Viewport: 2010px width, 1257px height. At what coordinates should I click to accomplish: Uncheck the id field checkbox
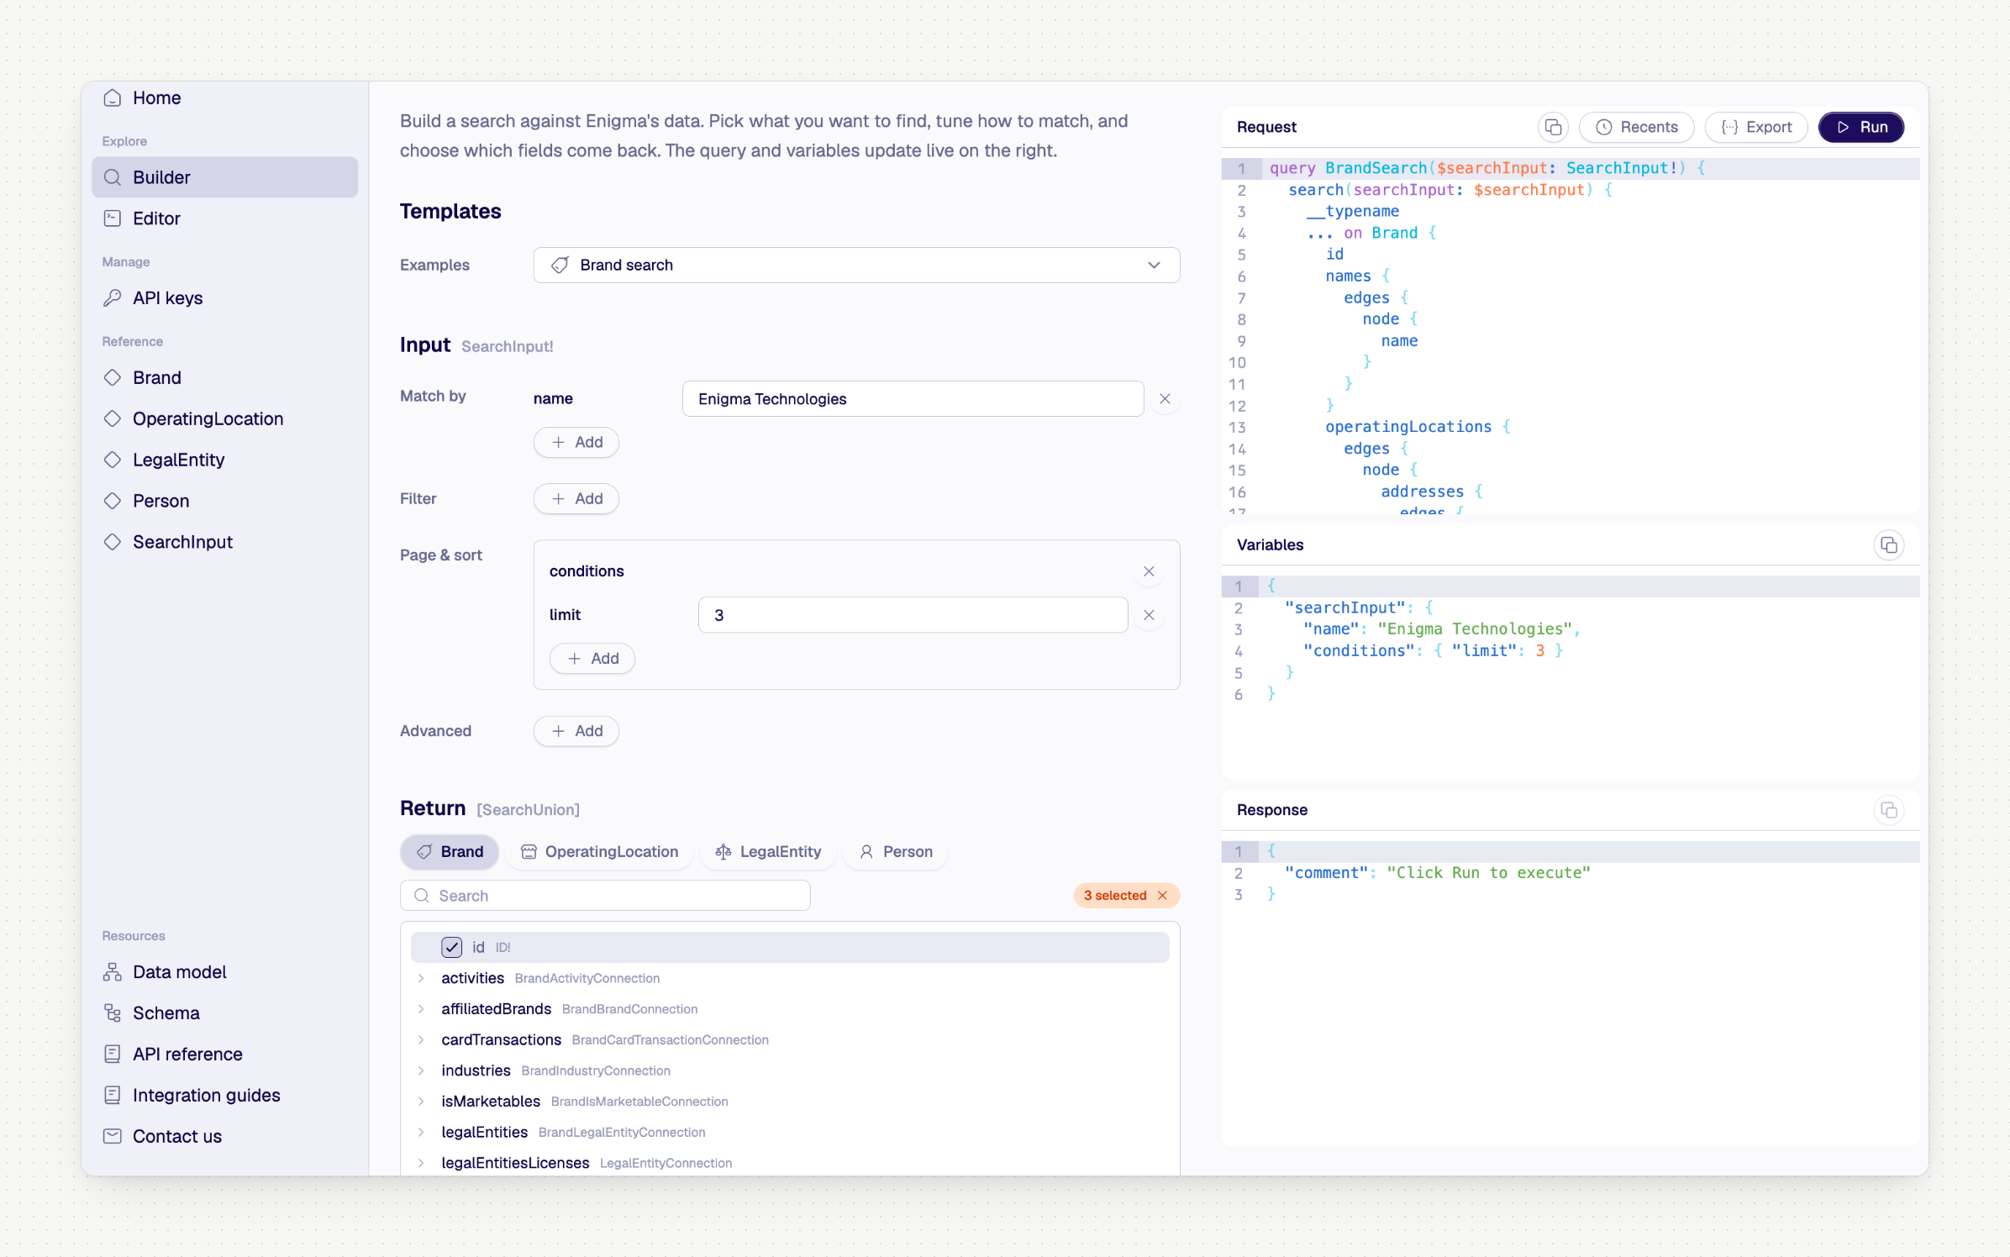[x=452, y=948]
